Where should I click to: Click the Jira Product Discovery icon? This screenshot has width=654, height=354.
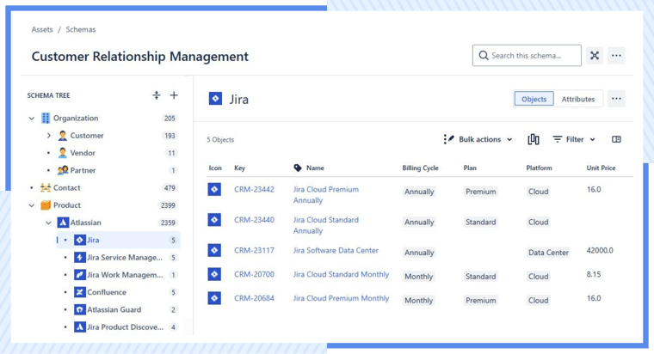coord(80,327)
